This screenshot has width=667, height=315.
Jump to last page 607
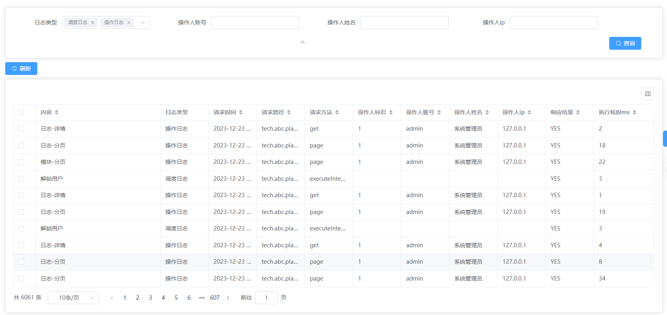215,298
